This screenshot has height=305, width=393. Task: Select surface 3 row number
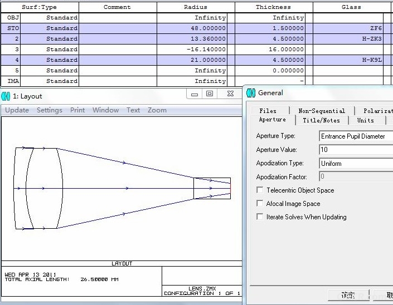(x=10, y=50)
